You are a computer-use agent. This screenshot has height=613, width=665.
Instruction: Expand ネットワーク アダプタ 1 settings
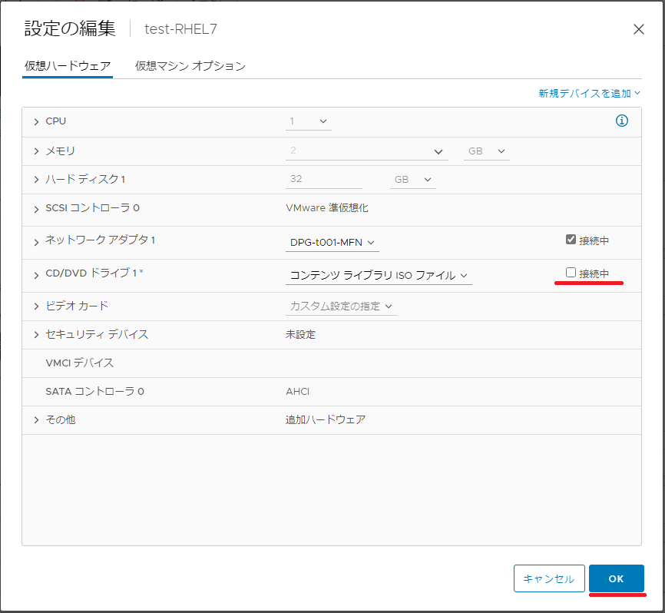coord(36,242)
